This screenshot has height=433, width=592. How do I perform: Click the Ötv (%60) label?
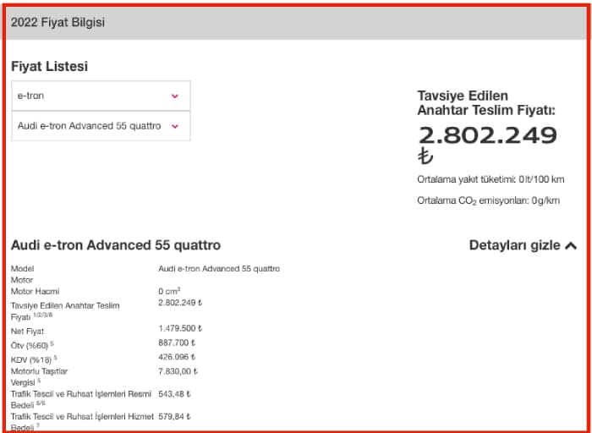[x=32, y=345]
